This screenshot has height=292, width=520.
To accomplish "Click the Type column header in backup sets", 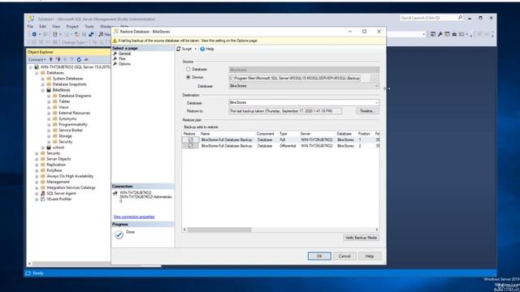I will click(283, 134).
